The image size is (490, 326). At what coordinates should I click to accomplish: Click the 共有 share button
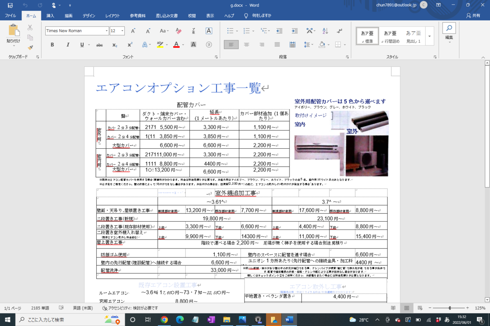(473, 15)
